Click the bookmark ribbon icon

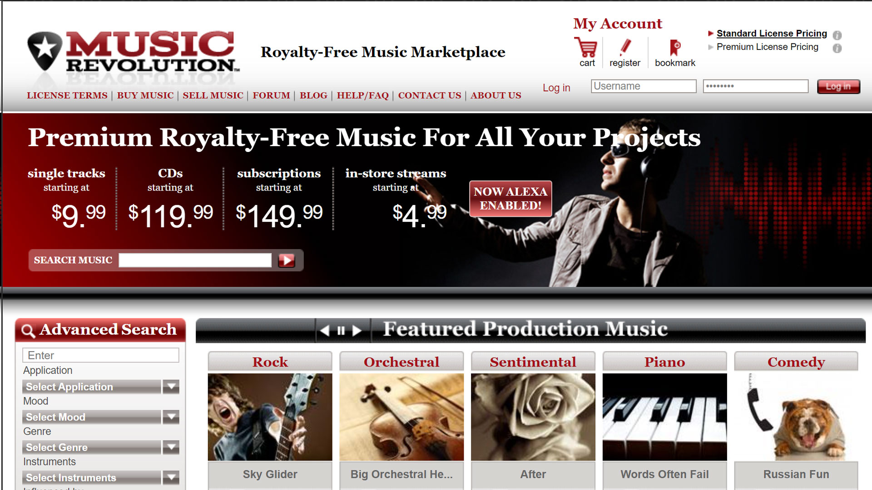675,48
